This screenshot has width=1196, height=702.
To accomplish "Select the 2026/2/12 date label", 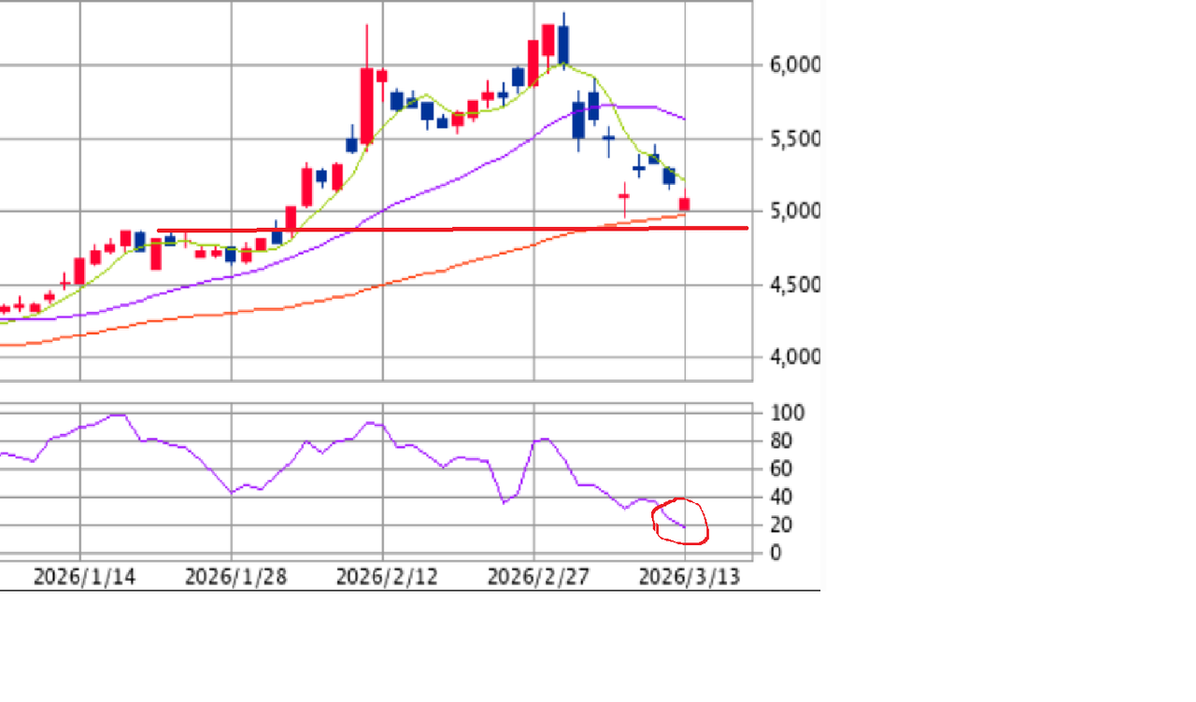I will (x=387, y=578).
